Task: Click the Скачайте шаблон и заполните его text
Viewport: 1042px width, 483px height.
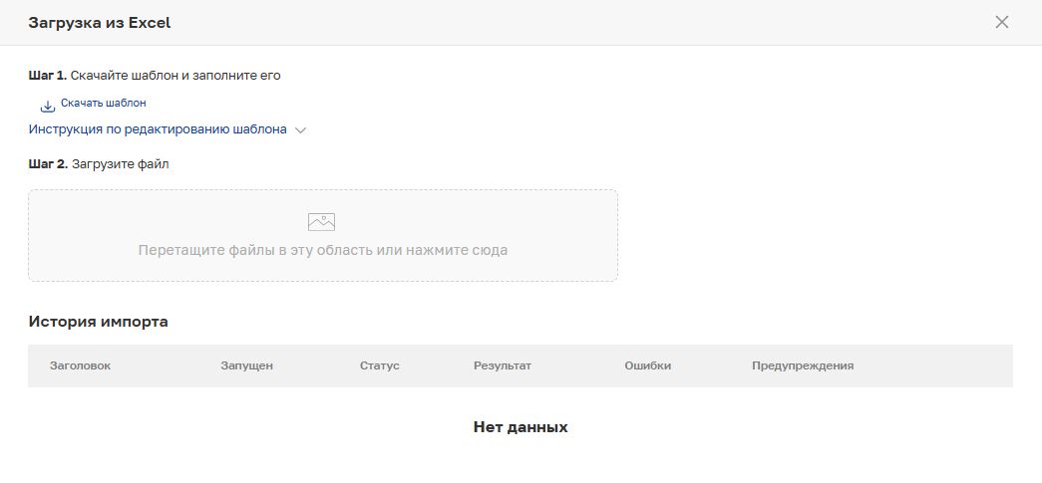Action: coord(175,75)
